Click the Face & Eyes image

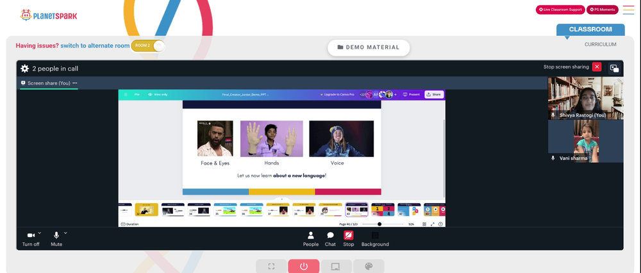(215, 138)
